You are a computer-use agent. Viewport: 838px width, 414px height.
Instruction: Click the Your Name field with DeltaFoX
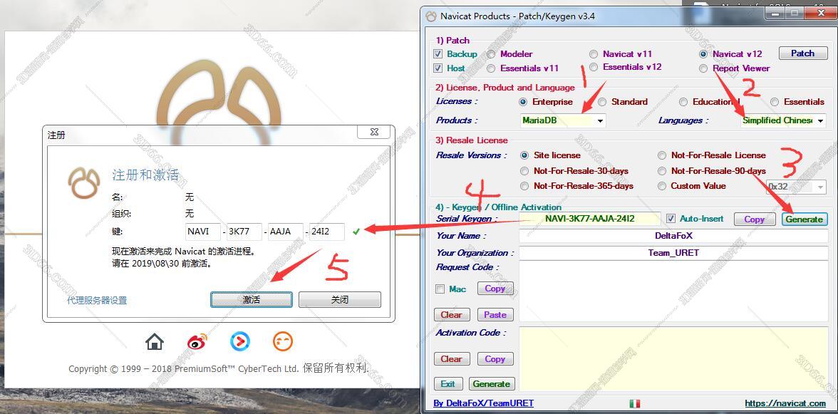coord(673,236)
